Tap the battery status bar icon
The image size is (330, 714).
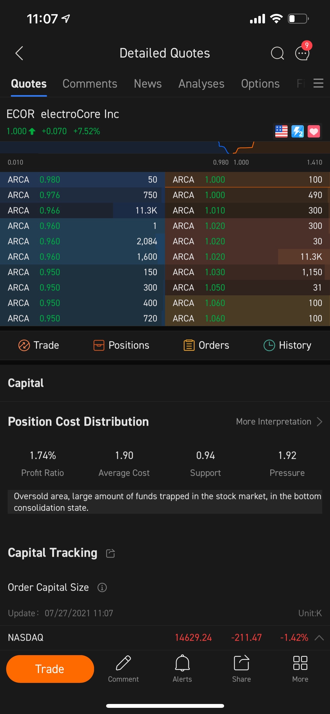[298, 19]
